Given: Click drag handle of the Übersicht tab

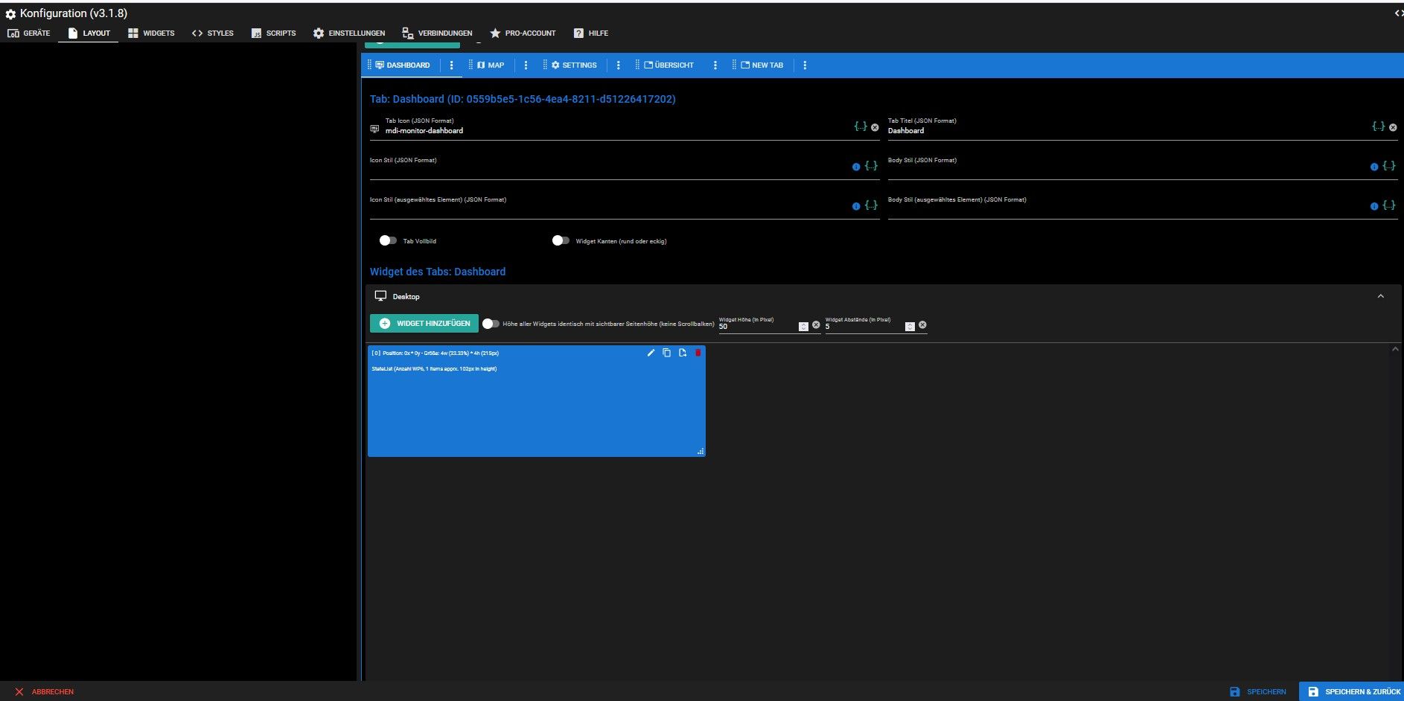Looking at the screenshot, I should click(637, 65).
